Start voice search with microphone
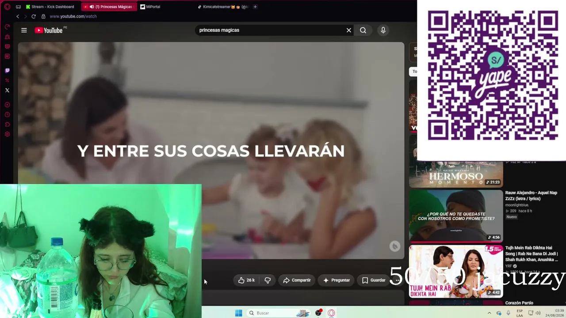 coord(383,30)
